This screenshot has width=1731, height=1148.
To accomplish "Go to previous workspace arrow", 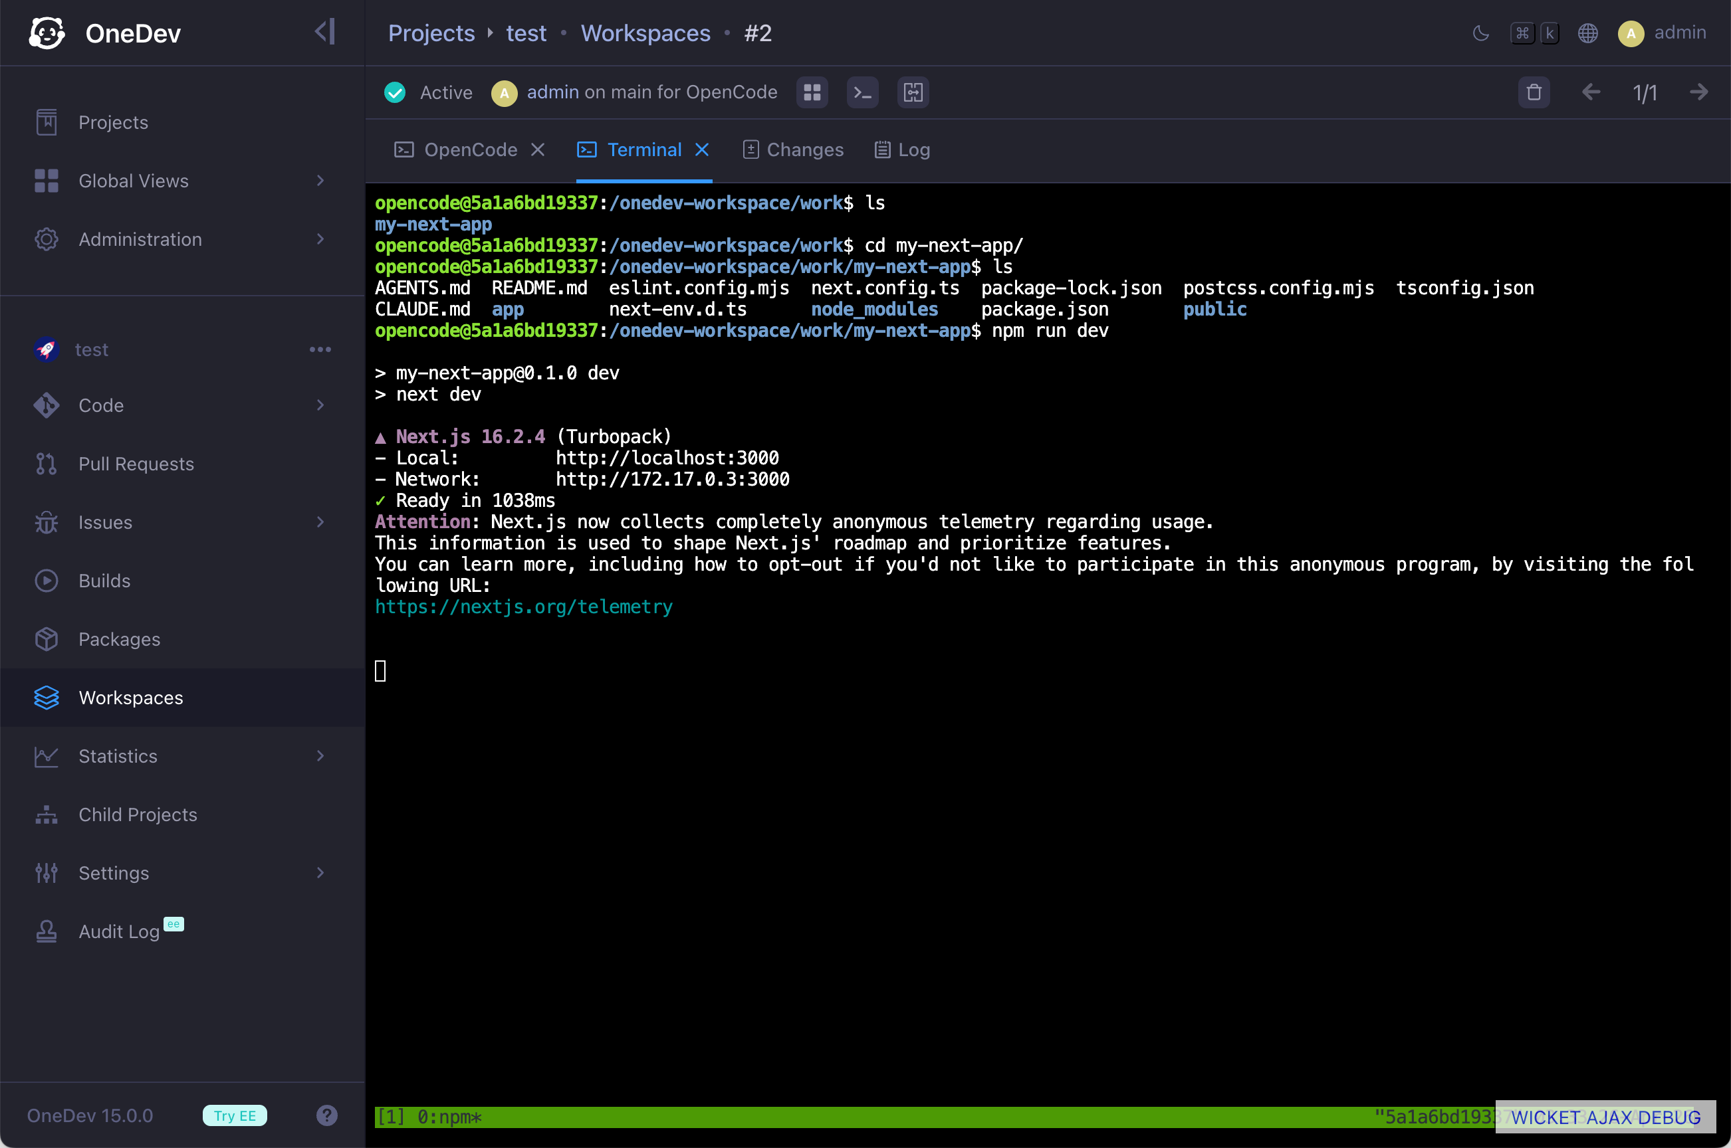I will [1590, 92].
